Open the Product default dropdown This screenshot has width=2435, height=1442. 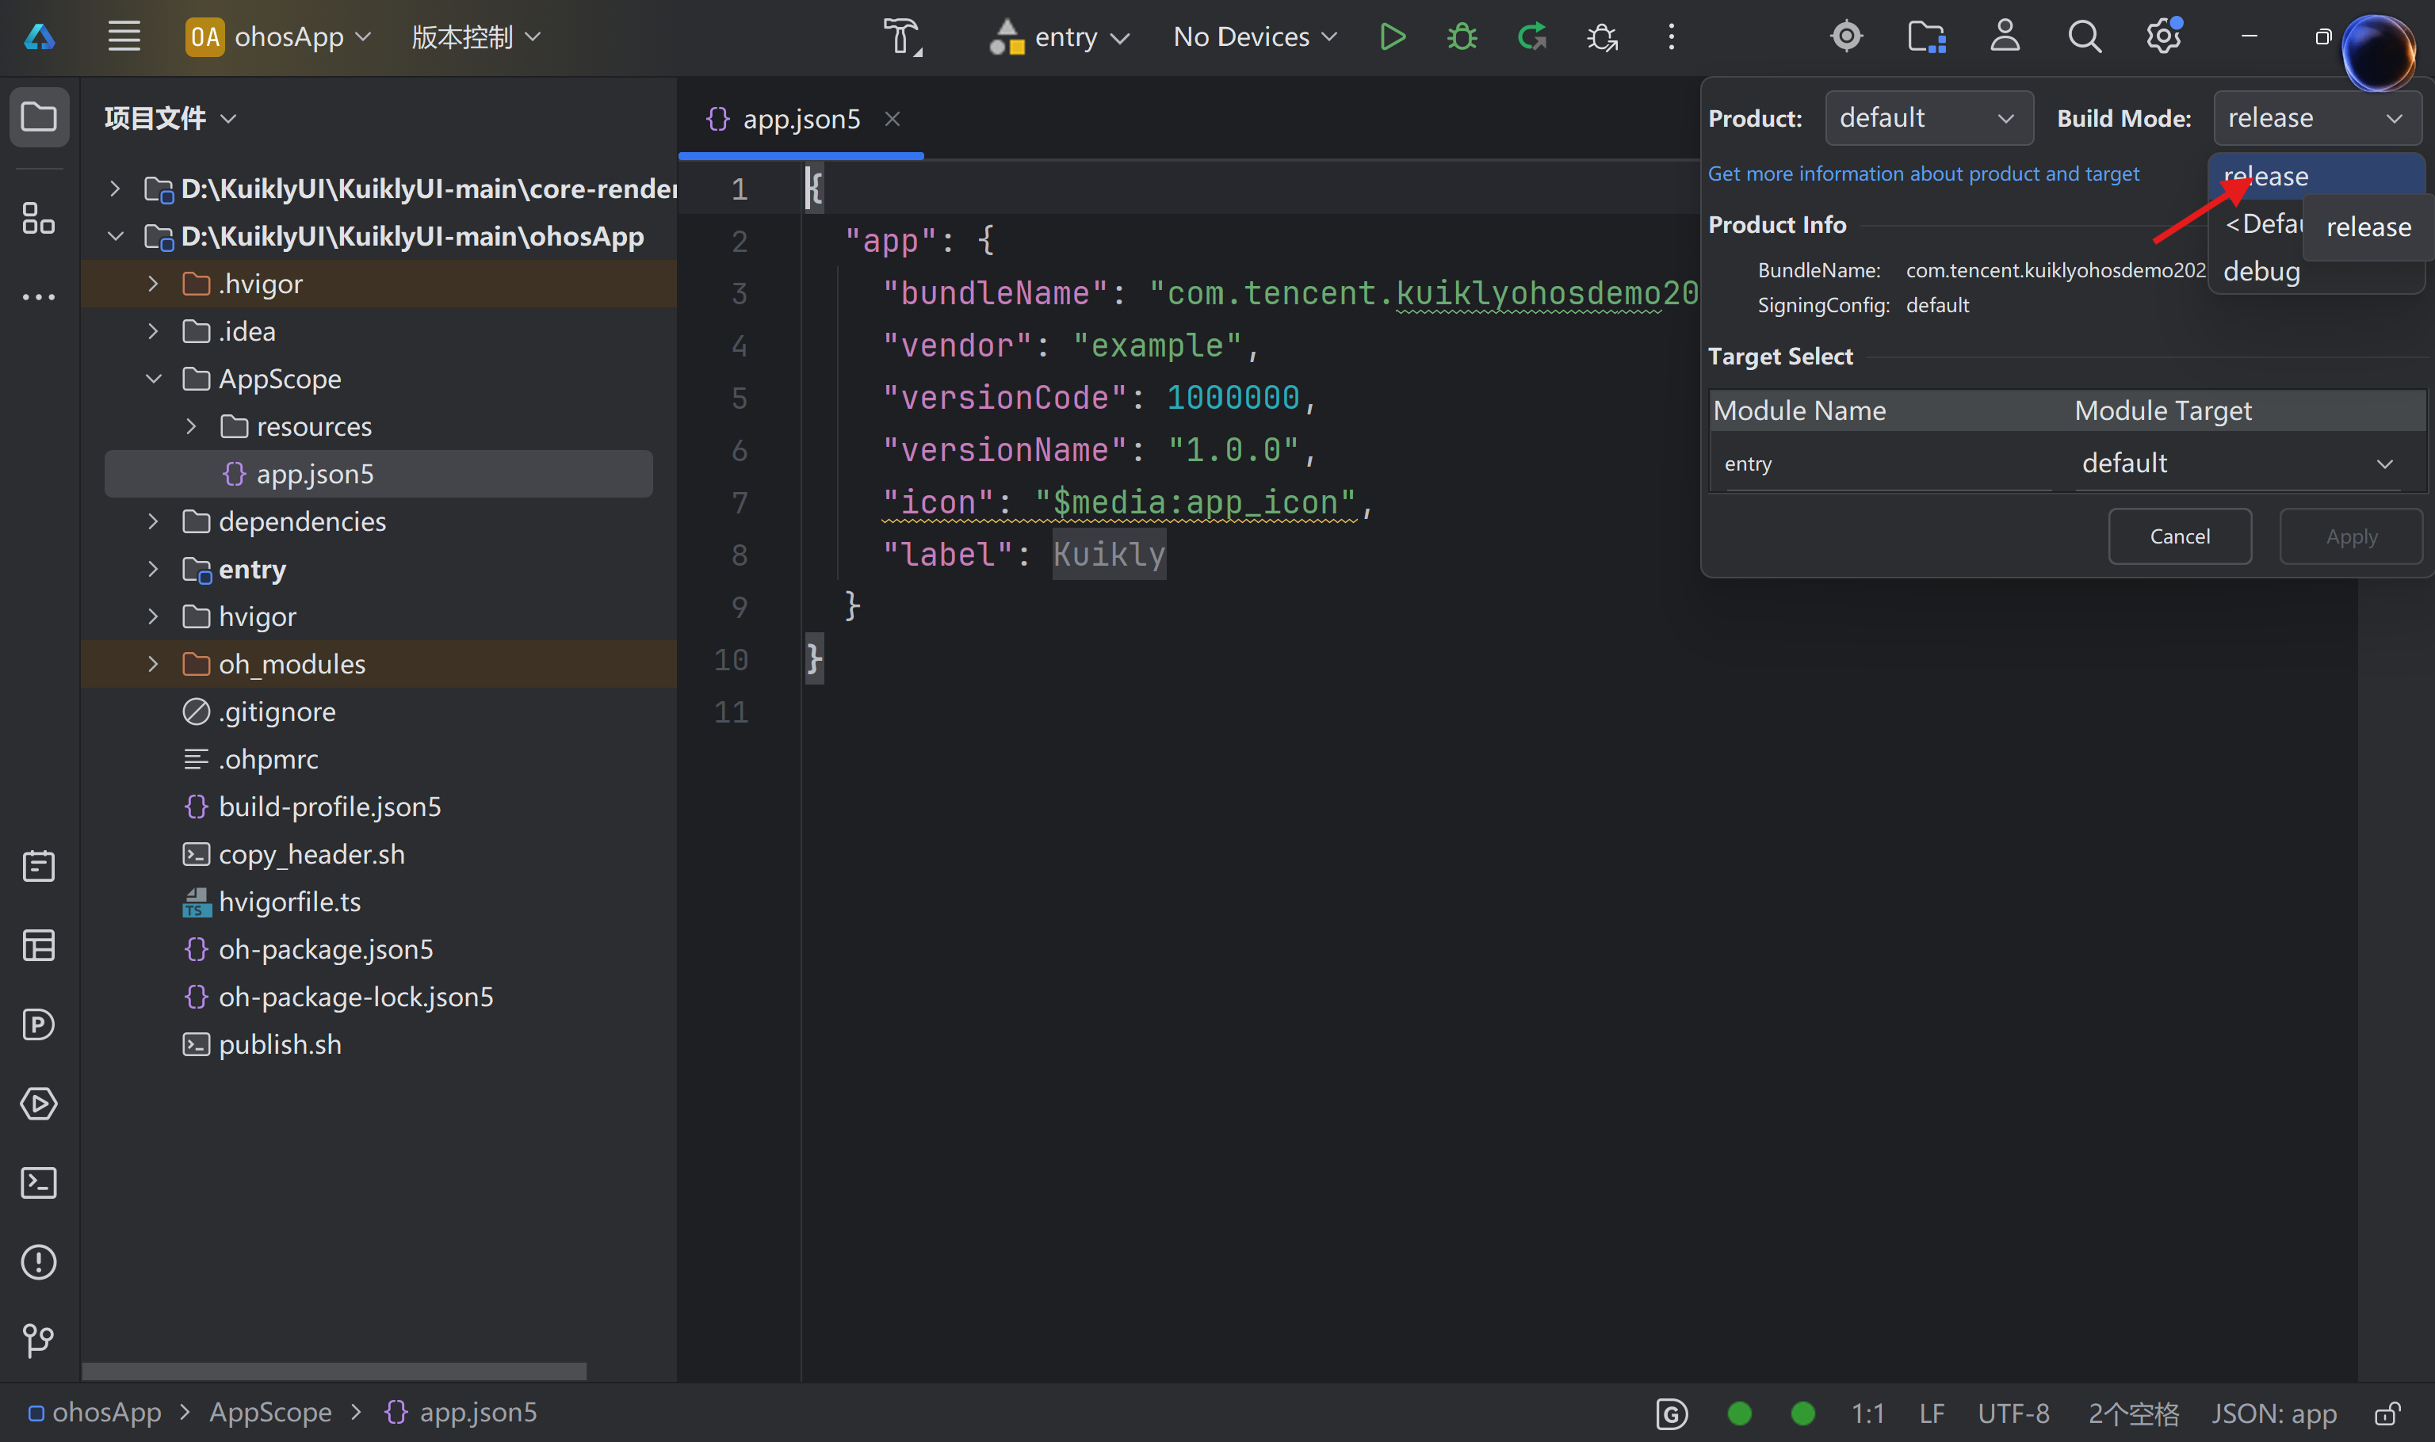tap(1928, 117)
